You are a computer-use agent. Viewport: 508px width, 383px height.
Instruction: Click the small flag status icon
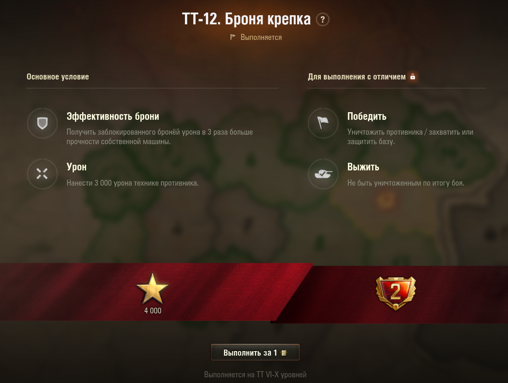[x=233, y=37]
